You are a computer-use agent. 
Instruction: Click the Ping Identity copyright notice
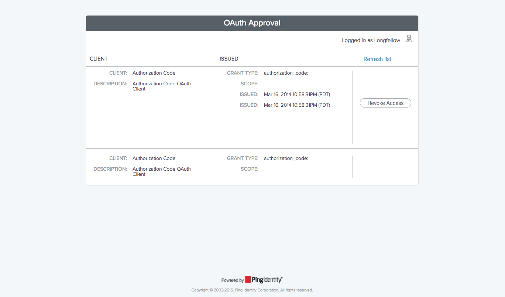coord(252,290)
